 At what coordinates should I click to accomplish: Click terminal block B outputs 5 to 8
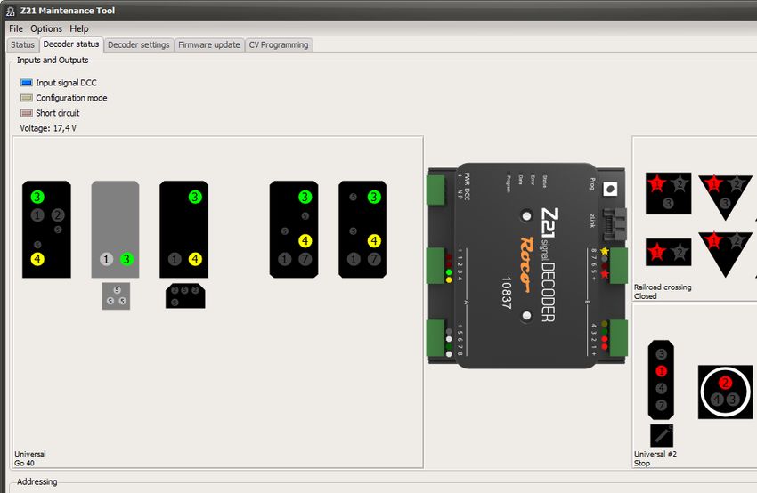click(x=618, y=266)
